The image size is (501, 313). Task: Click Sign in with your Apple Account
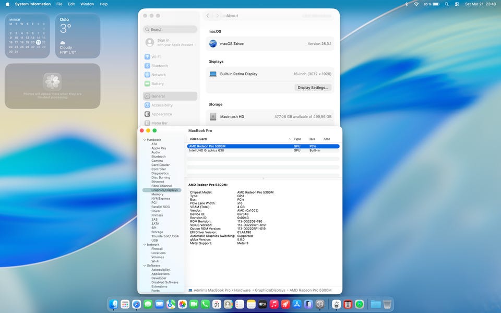[x=170, y=42]
